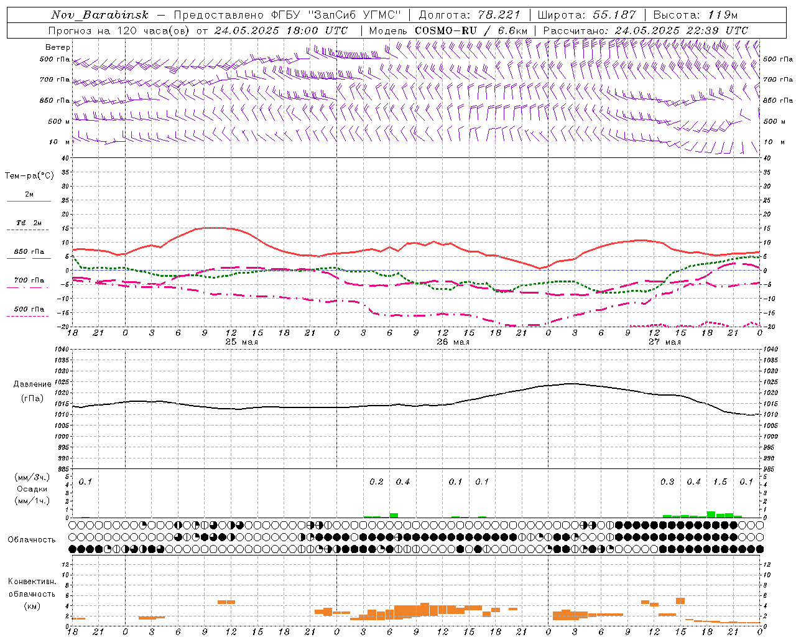Screen dimensions: 796x637
Task: Click the 0.2 precipitation amount
Action: point(376,482)
